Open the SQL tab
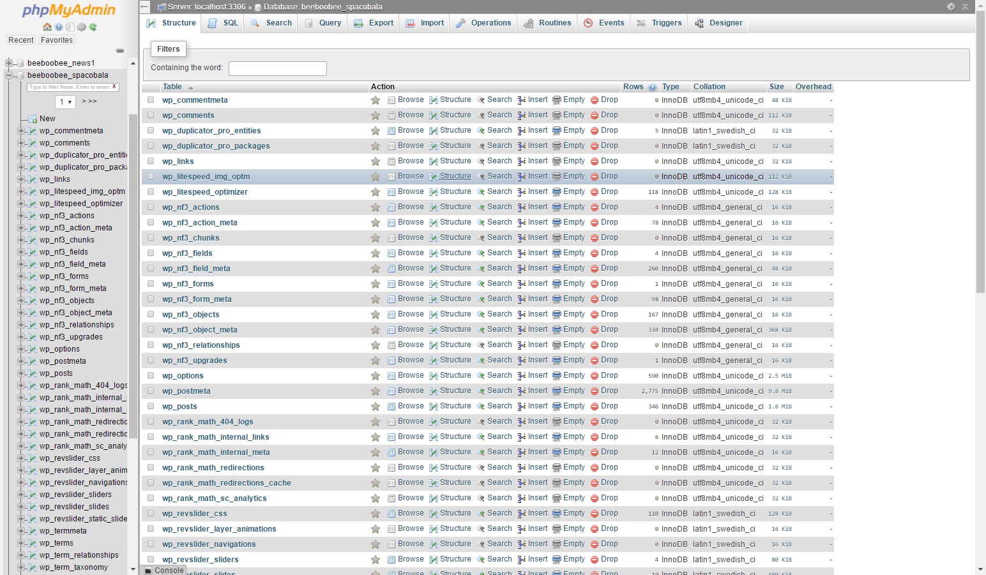Viewport: 986px width, 575px height. pyautogui.click(x=223, y=23)
